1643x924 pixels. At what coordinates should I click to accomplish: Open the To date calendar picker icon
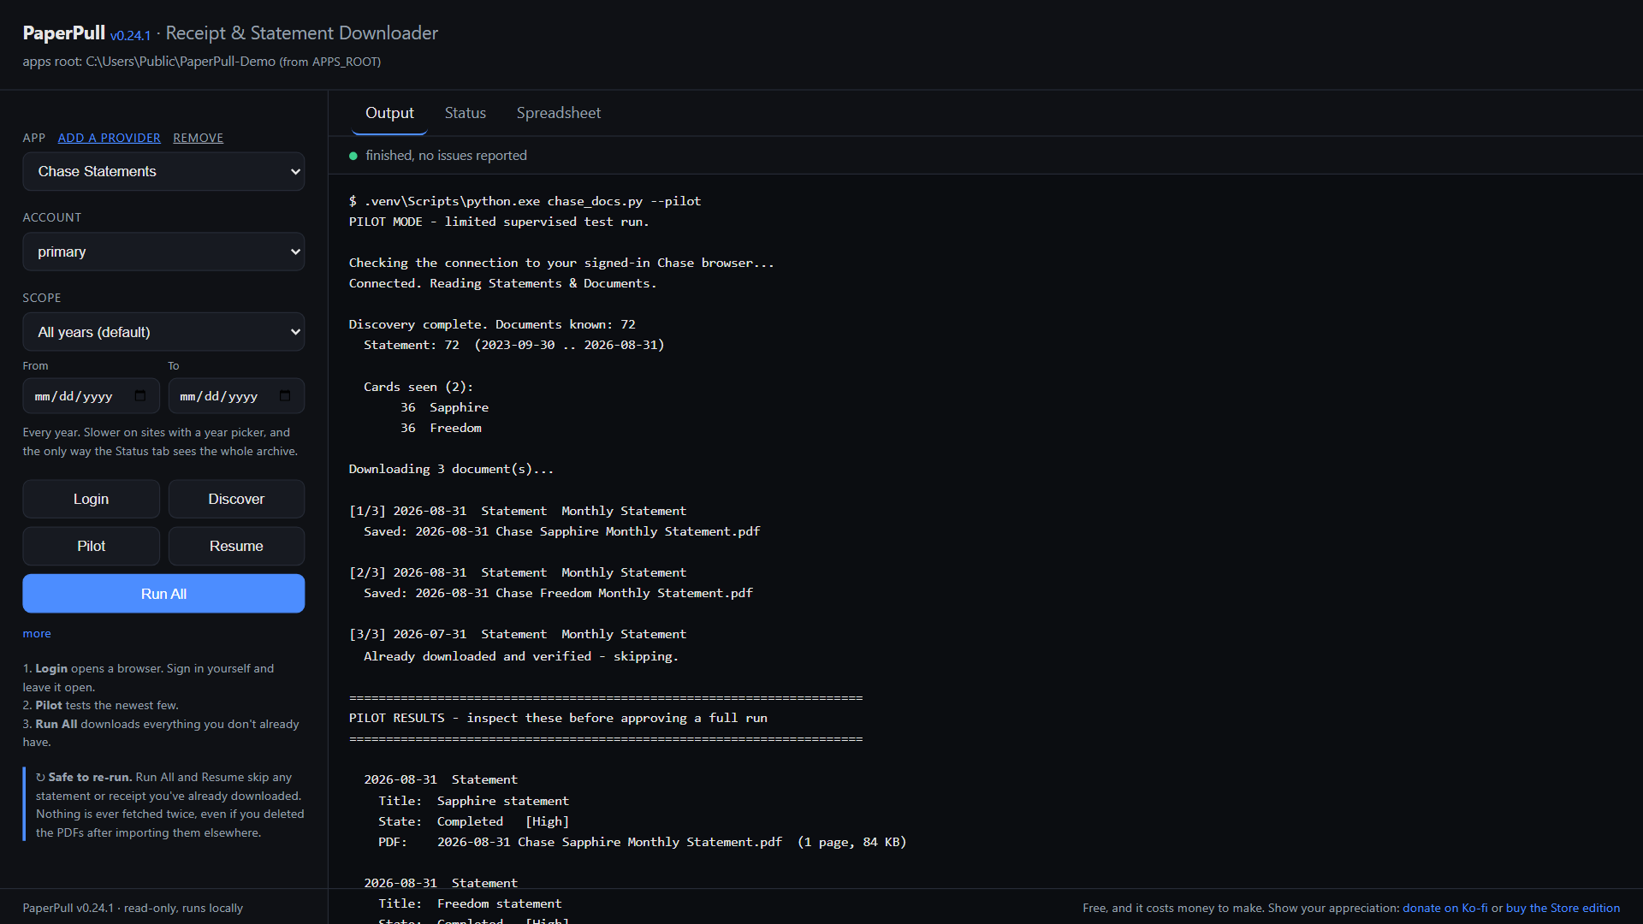285,396
